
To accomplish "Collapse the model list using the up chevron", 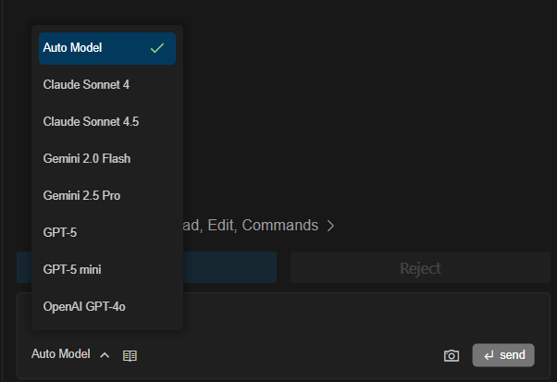I will point(105,355).
